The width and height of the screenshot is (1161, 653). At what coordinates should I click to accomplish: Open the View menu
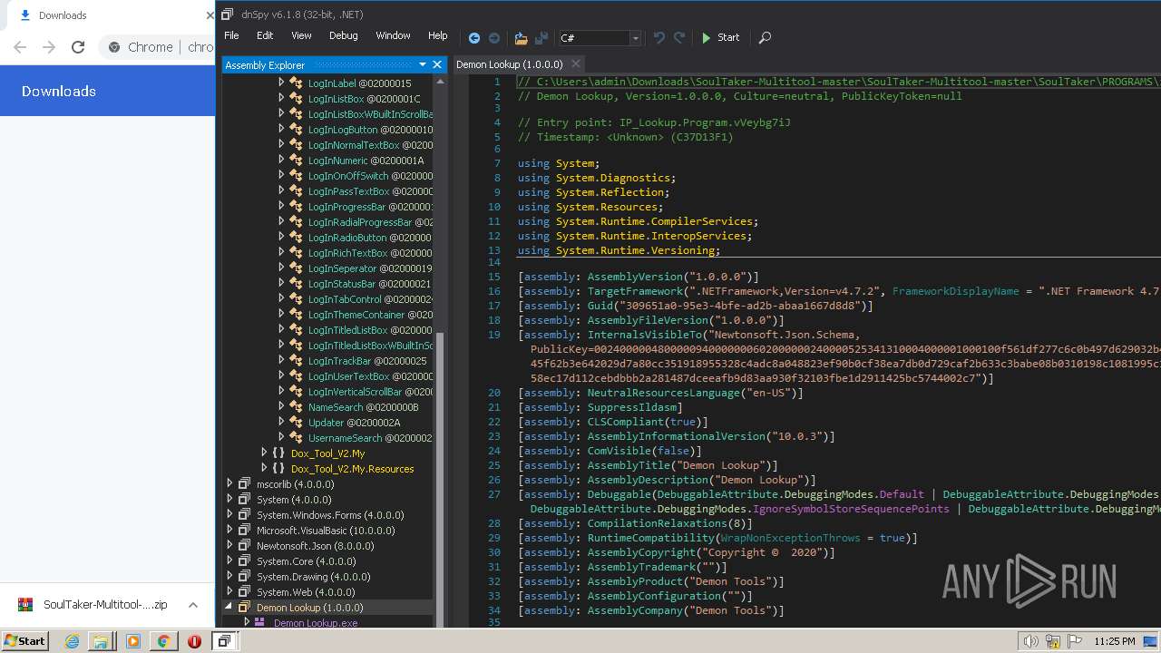point(301,35)
